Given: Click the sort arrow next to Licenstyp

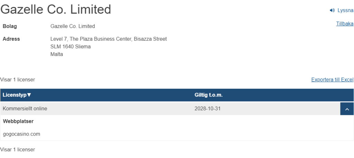Looking at the screenshot, I should tap(29, 95).
